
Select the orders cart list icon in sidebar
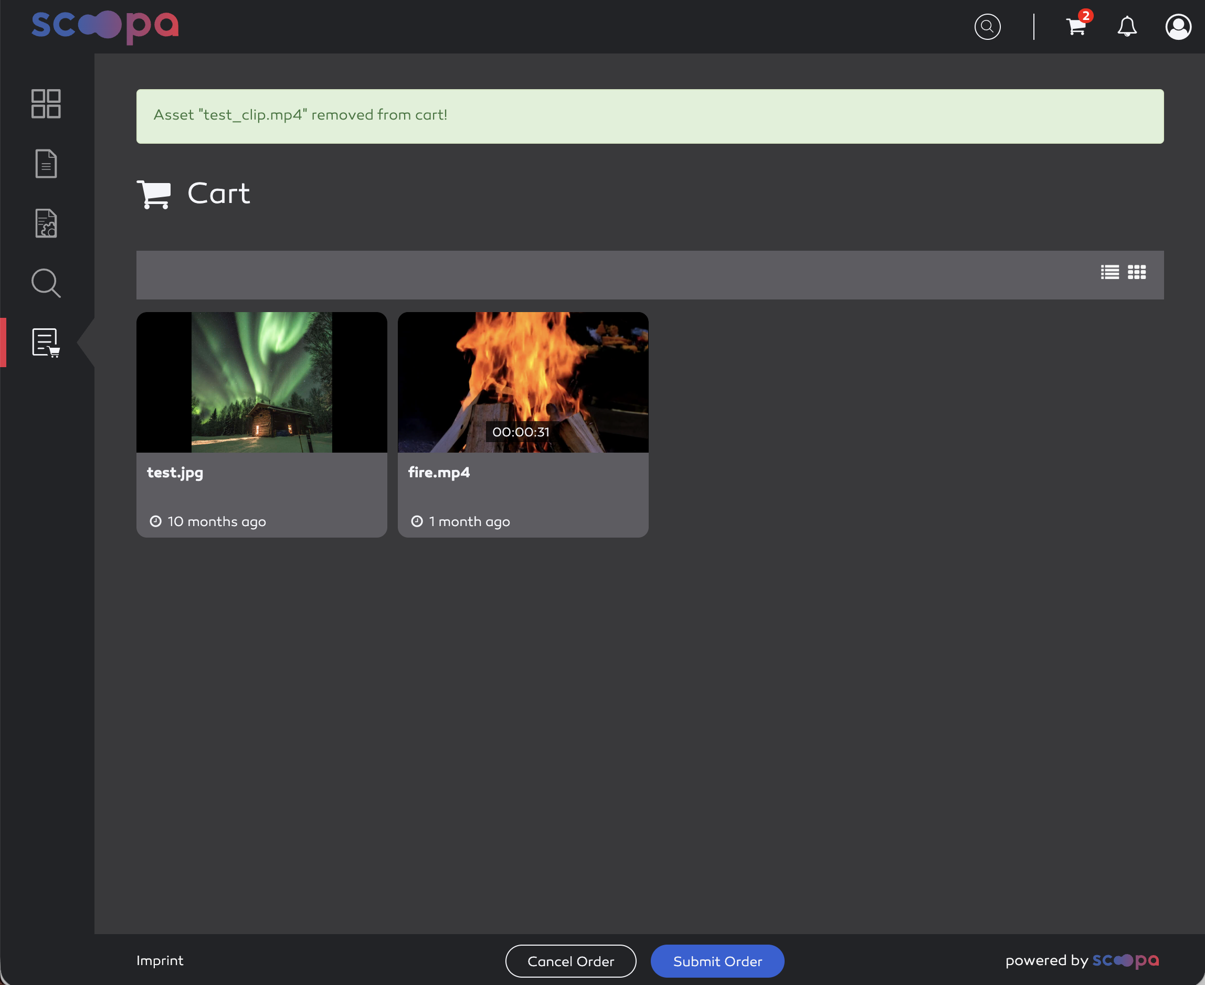[x=46, y=342]
